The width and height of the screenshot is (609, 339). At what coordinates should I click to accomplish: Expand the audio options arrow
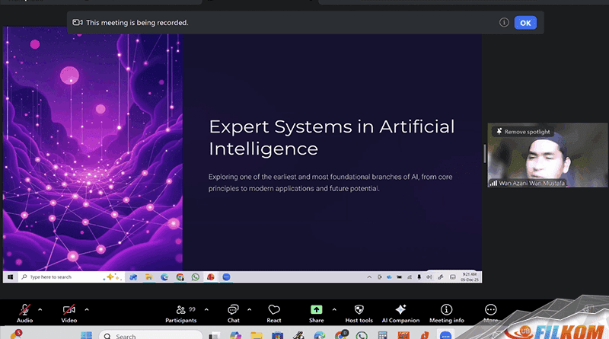pyautogui.click(x=40, y=309)
